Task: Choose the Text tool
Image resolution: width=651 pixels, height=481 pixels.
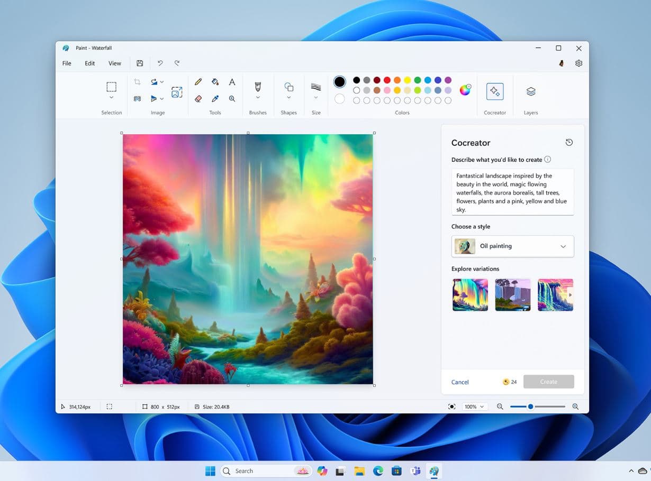Action: (x=232, y=82)
